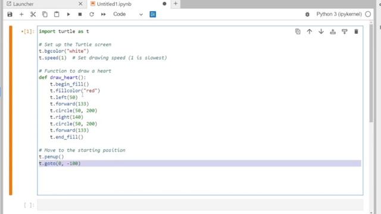Image resolution: width=381 pixels, height=214 pixels.
Task: Click the t.speed(1) line
Action: (103, 58)
